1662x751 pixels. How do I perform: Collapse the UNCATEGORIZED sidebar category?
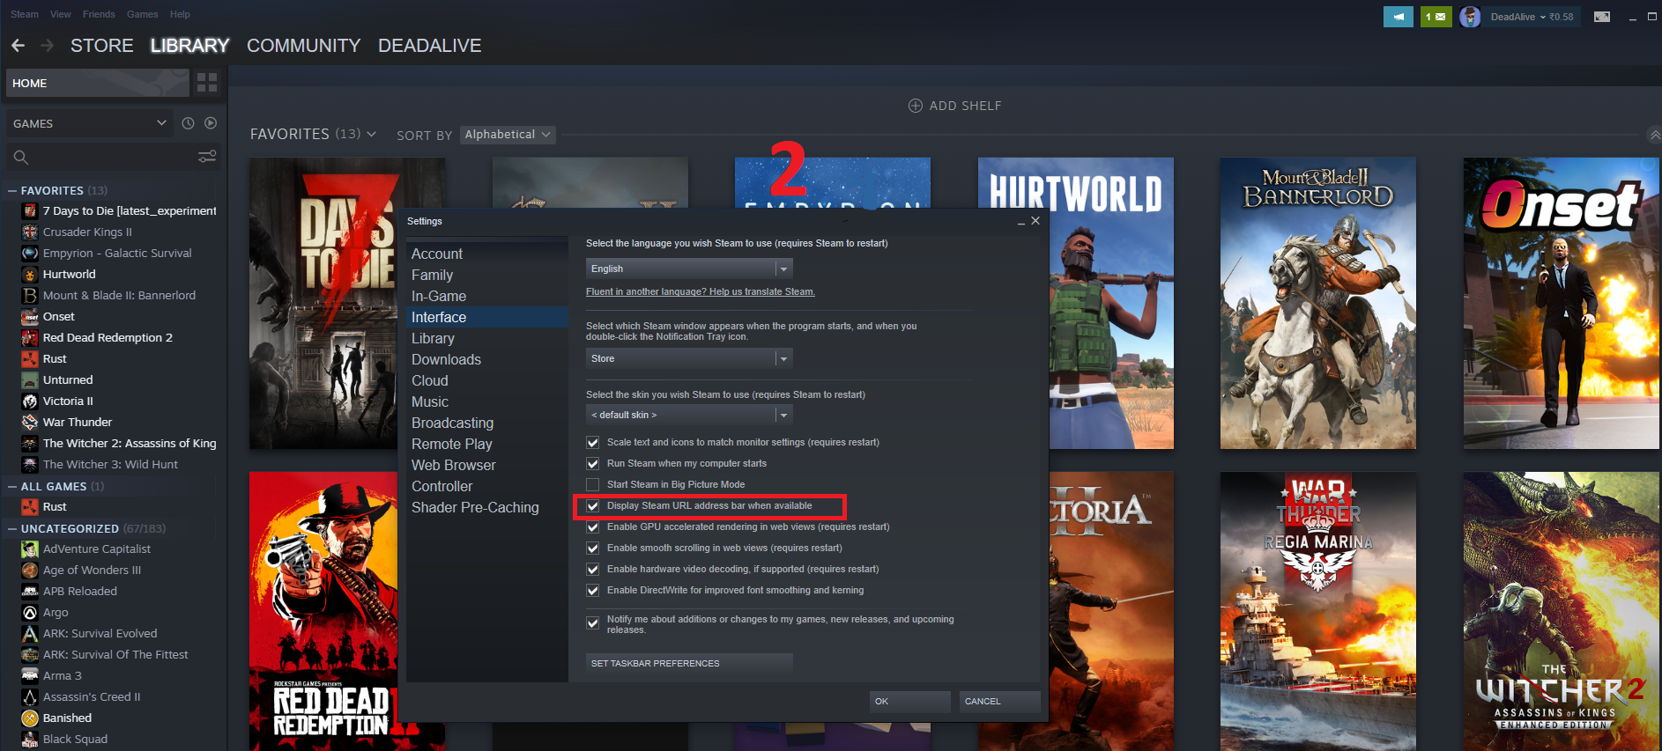(x=12, y=528)
